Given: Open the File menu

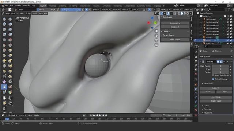Looking at the screenshot, I should pos(7,5).
